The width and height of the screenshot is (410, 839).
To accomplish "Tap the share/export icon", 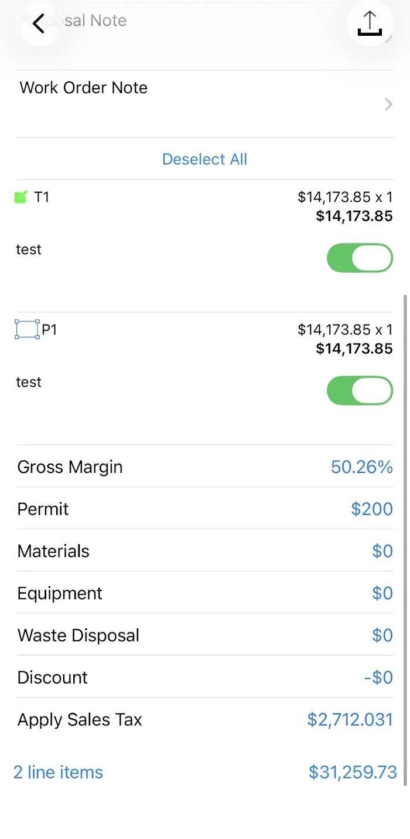I will 370,23.
